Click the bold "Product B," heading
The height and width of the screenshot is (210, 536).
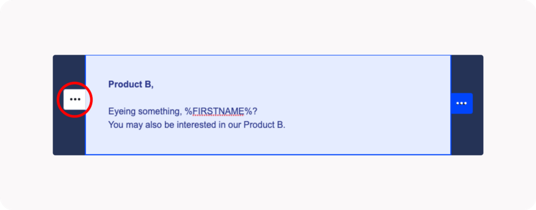pos(131,84)
